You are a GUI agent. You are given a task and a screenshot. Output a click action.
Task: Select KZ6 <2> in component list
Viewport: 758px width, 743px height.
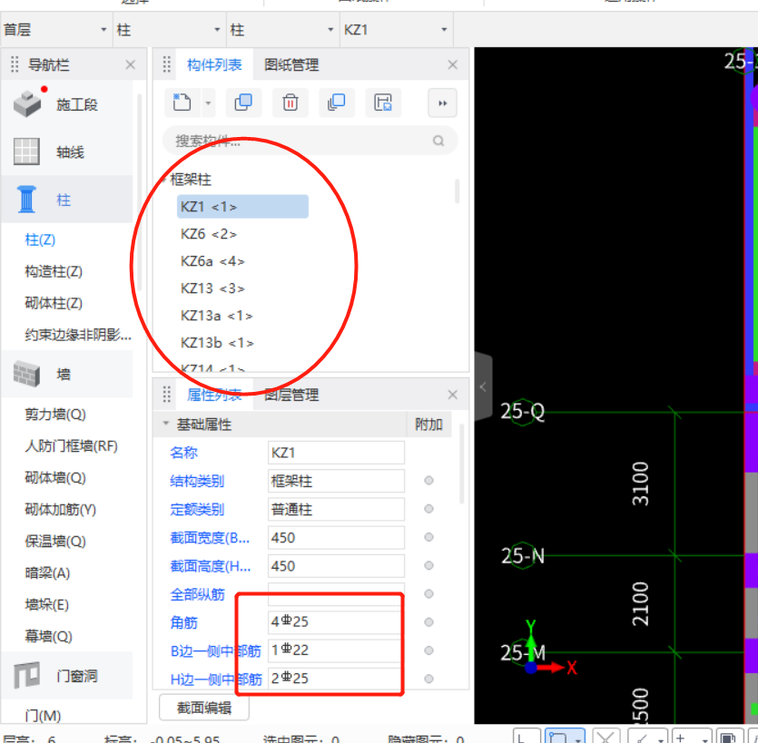click(209, 234)
